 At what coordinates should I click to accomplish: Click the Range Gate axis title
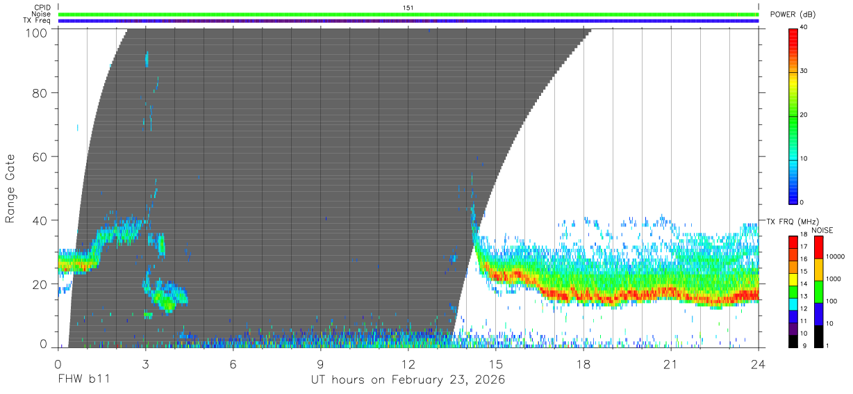pos(10,188)
